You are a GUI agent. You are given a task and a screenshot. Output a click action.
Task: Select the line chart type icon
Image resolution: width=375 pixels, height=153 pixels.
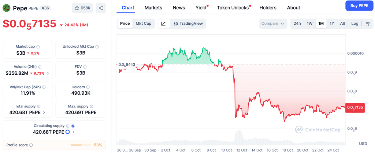(x=163, y=24)
